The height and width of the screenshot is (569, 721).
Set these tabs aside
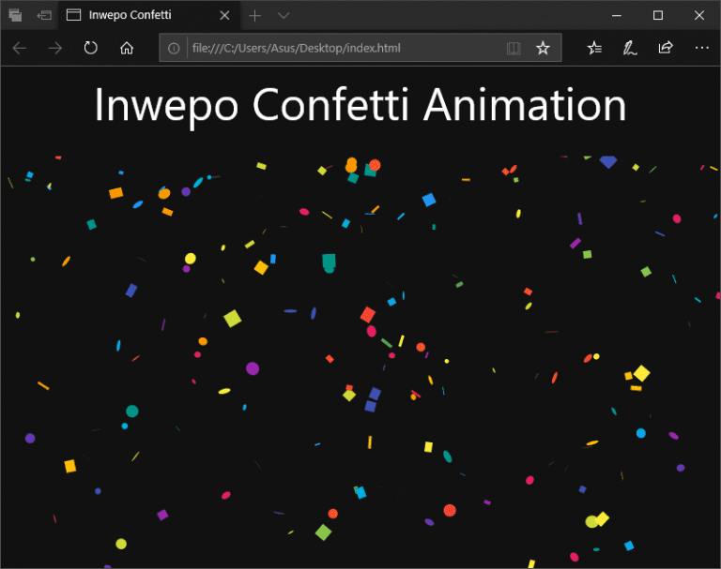coord(44,16)
